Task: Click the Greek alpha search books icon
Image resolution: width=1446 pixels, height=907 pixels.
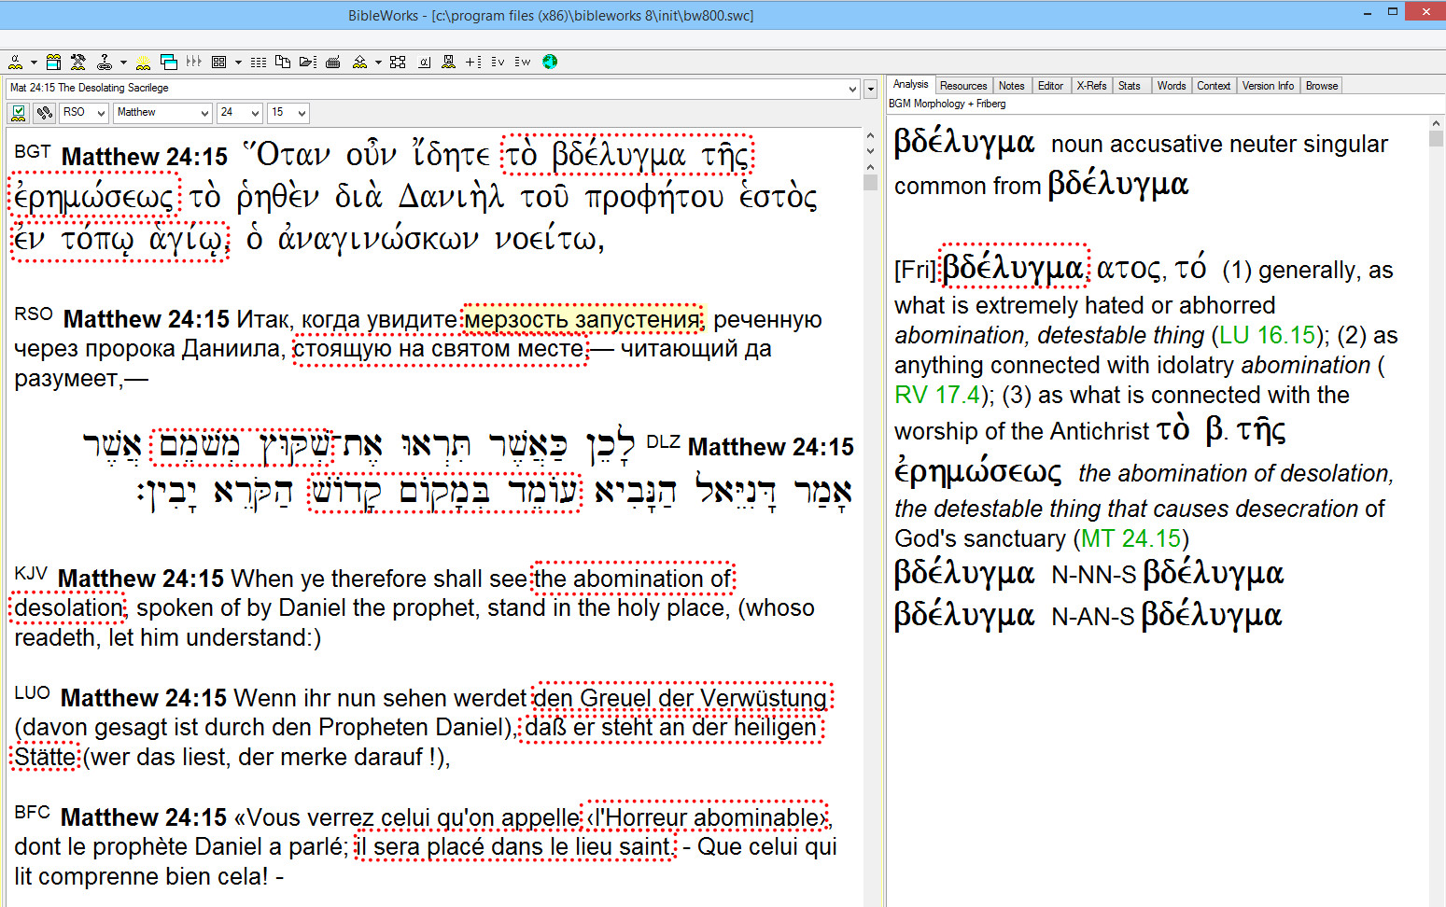Action: (x=16, y=62)
